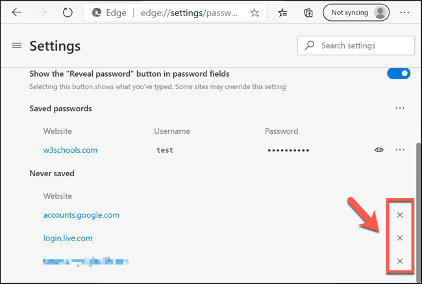The width and height of the screenshot is (422, 284).
Task: Open more actions for w3schools.com entry
Action: (x=400, y=150)
